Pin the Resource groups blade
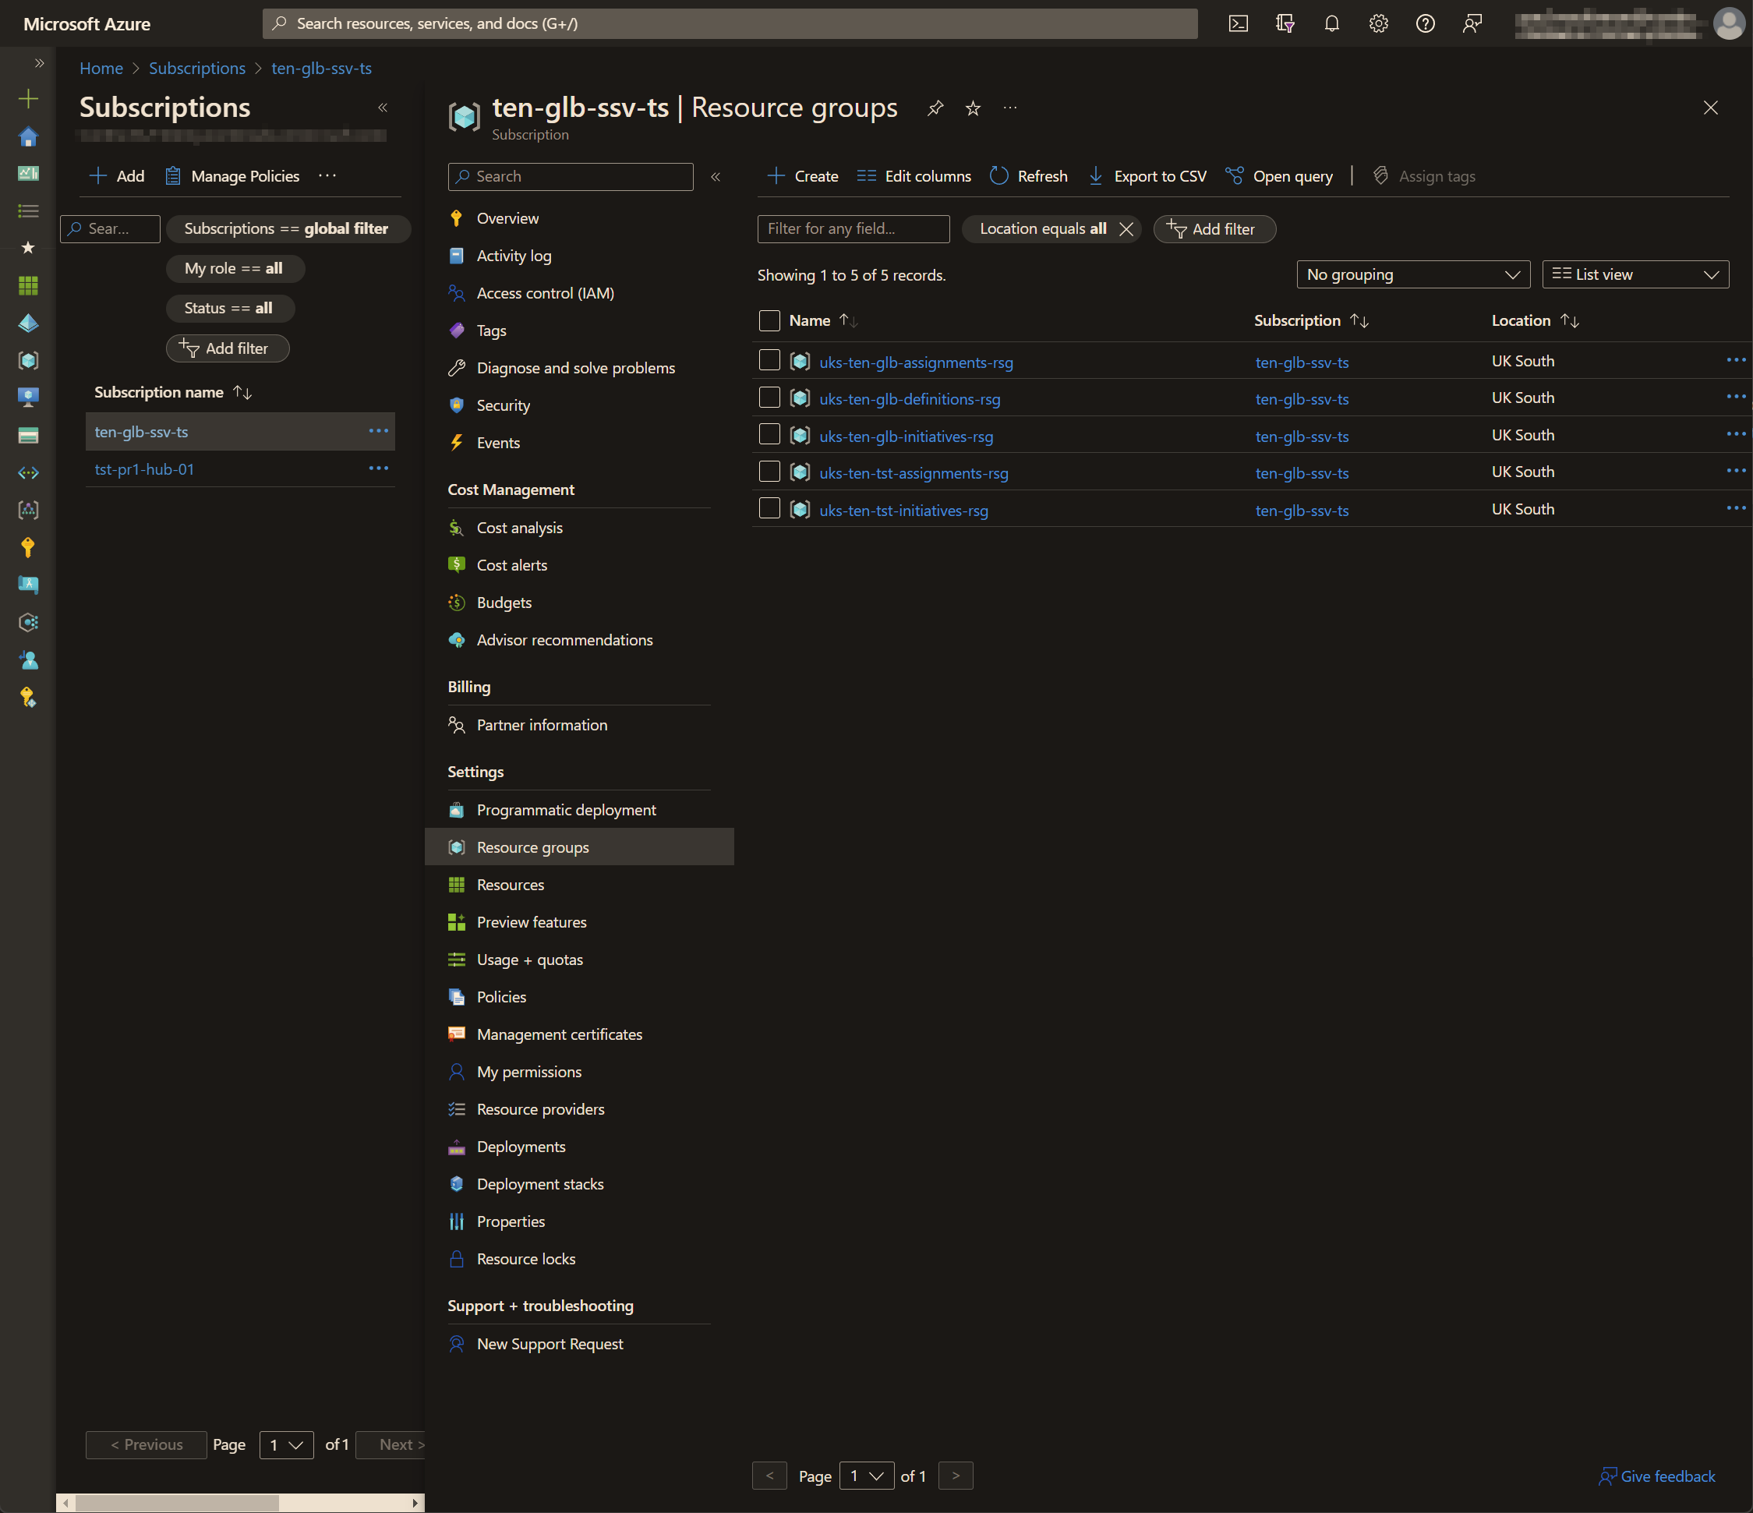This screenshot has width=1753, height=1513. 935,108
